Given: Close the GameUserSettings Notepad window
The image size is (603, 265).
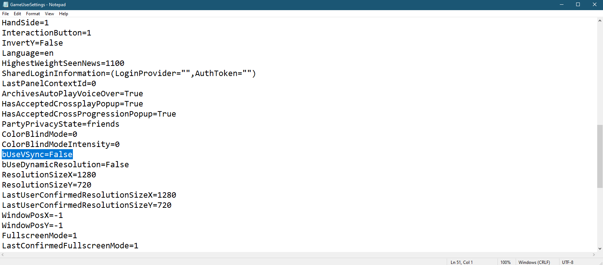Looking at the screenshot, I should (x=595, y=5).
